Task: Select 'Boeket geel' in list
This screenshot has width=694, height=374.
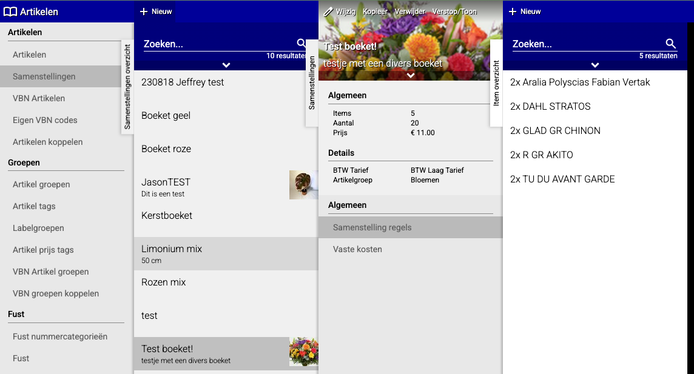Action: [x=226, y=120]
